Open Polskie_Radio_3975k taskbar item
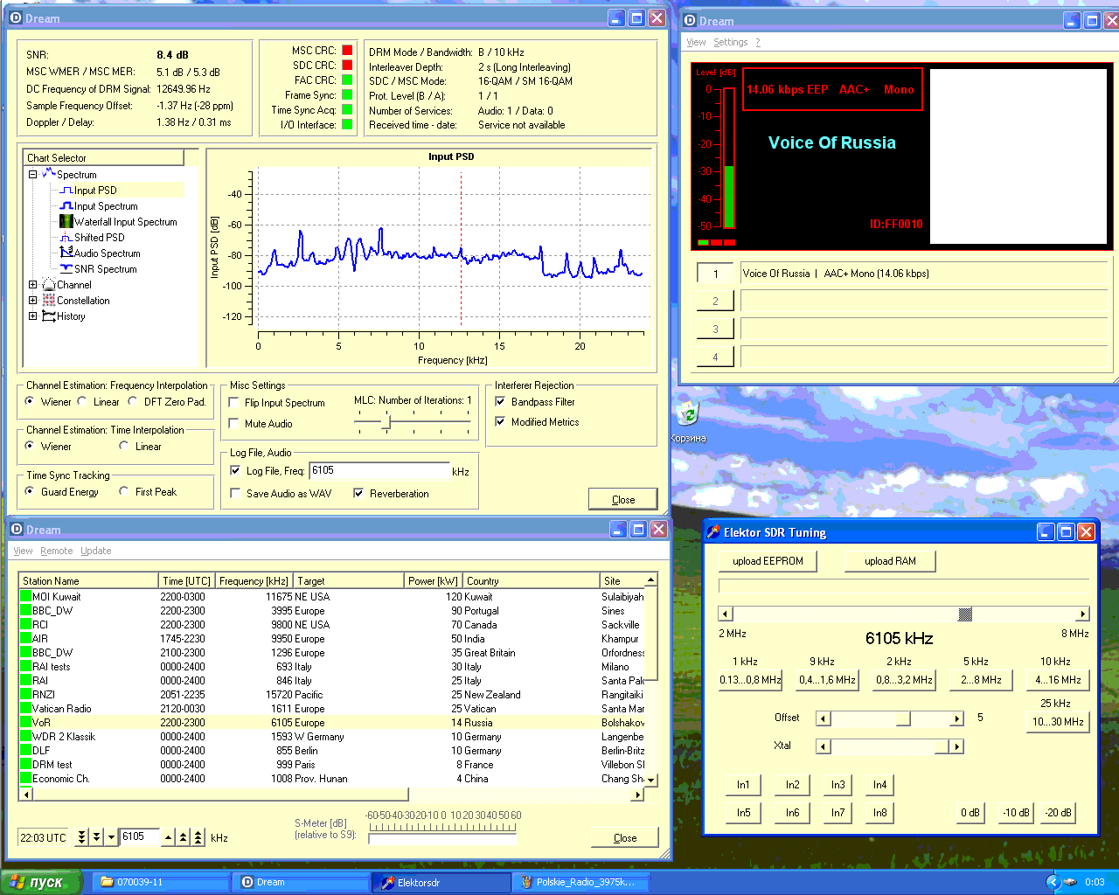The height and width of the screenshot is (895, 1119). pyautogui.click(x=583, y=883)
